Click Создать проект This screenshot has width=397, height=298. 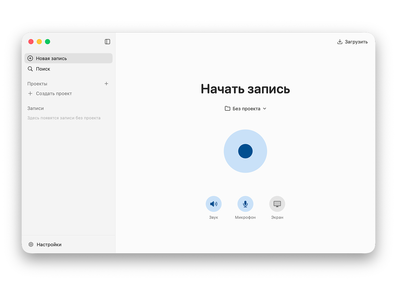click(50, 93)
